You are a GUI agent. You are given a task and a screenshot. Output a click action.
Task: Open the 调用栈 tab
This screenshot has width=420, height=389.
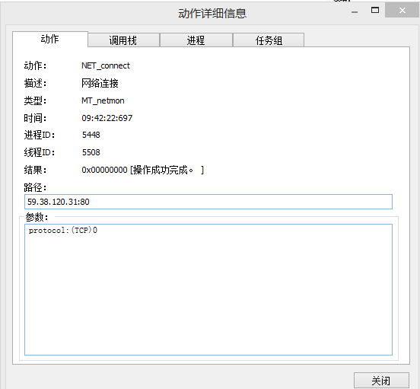(123, 40)
